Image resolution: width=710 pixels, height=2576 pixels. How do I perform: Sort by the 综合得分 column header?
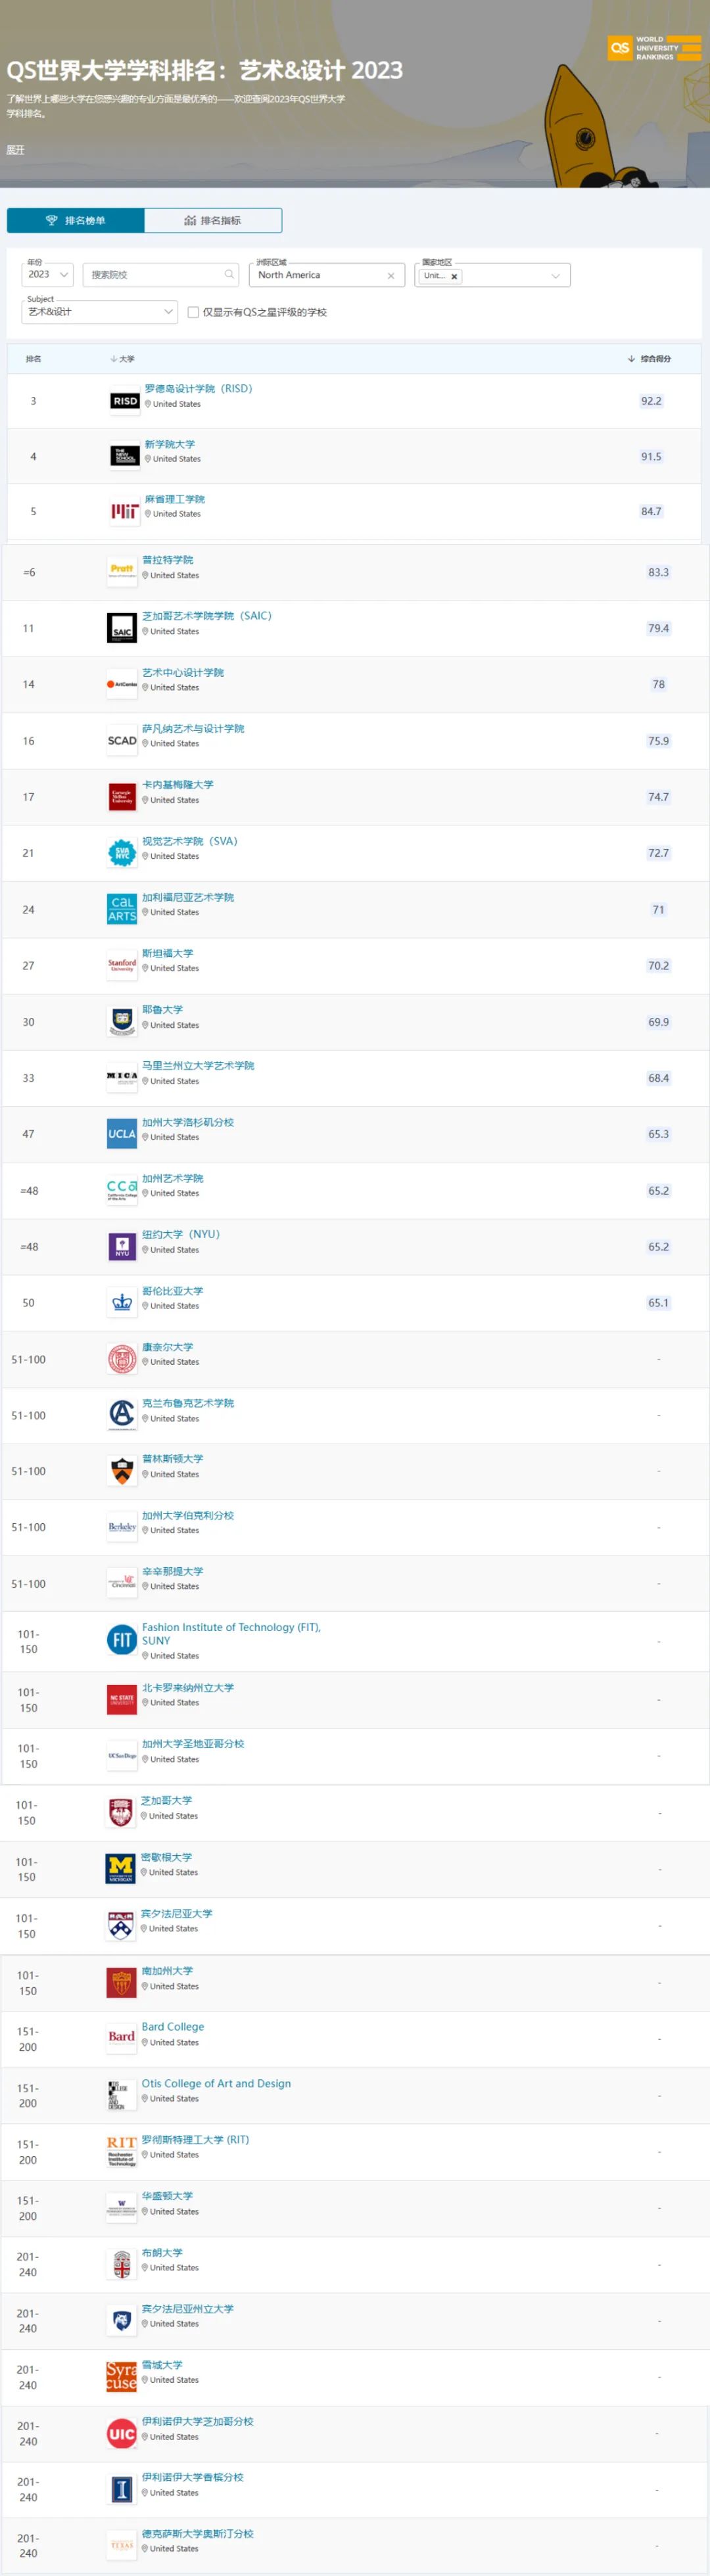(655, 359)
